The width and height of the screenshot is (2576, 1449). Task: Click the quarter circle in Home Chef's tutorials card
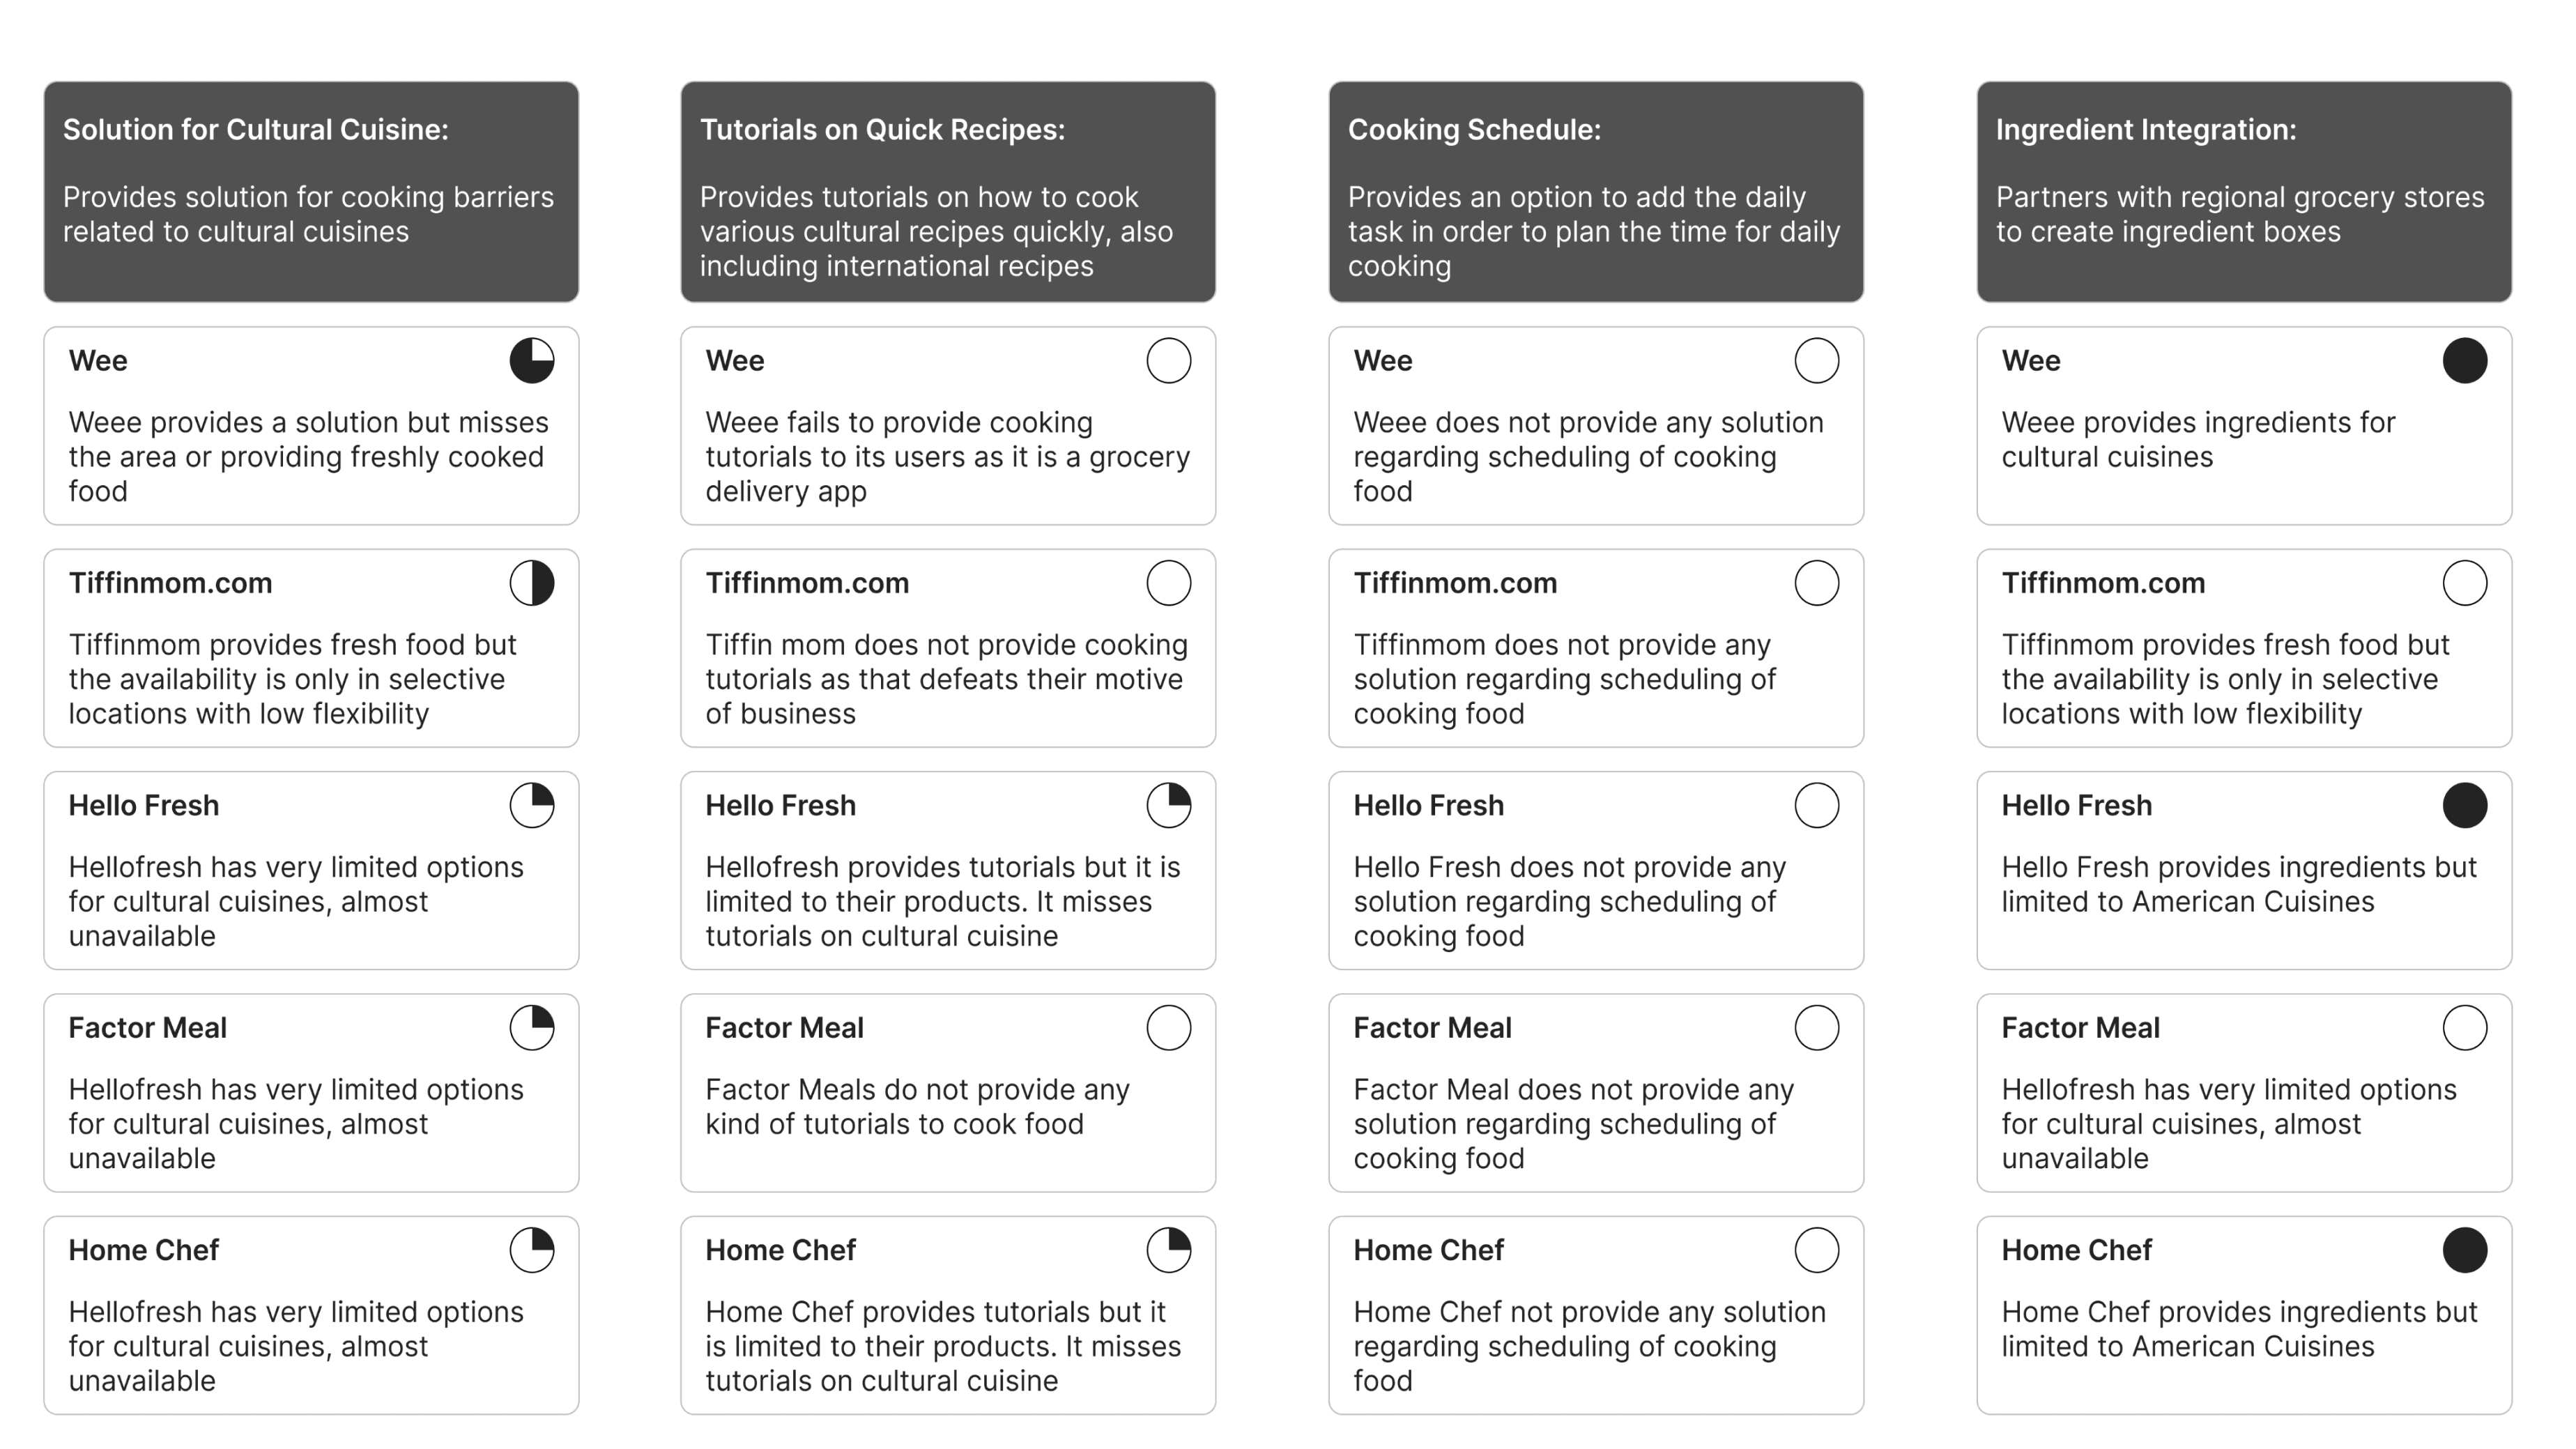point(1168,1250)
